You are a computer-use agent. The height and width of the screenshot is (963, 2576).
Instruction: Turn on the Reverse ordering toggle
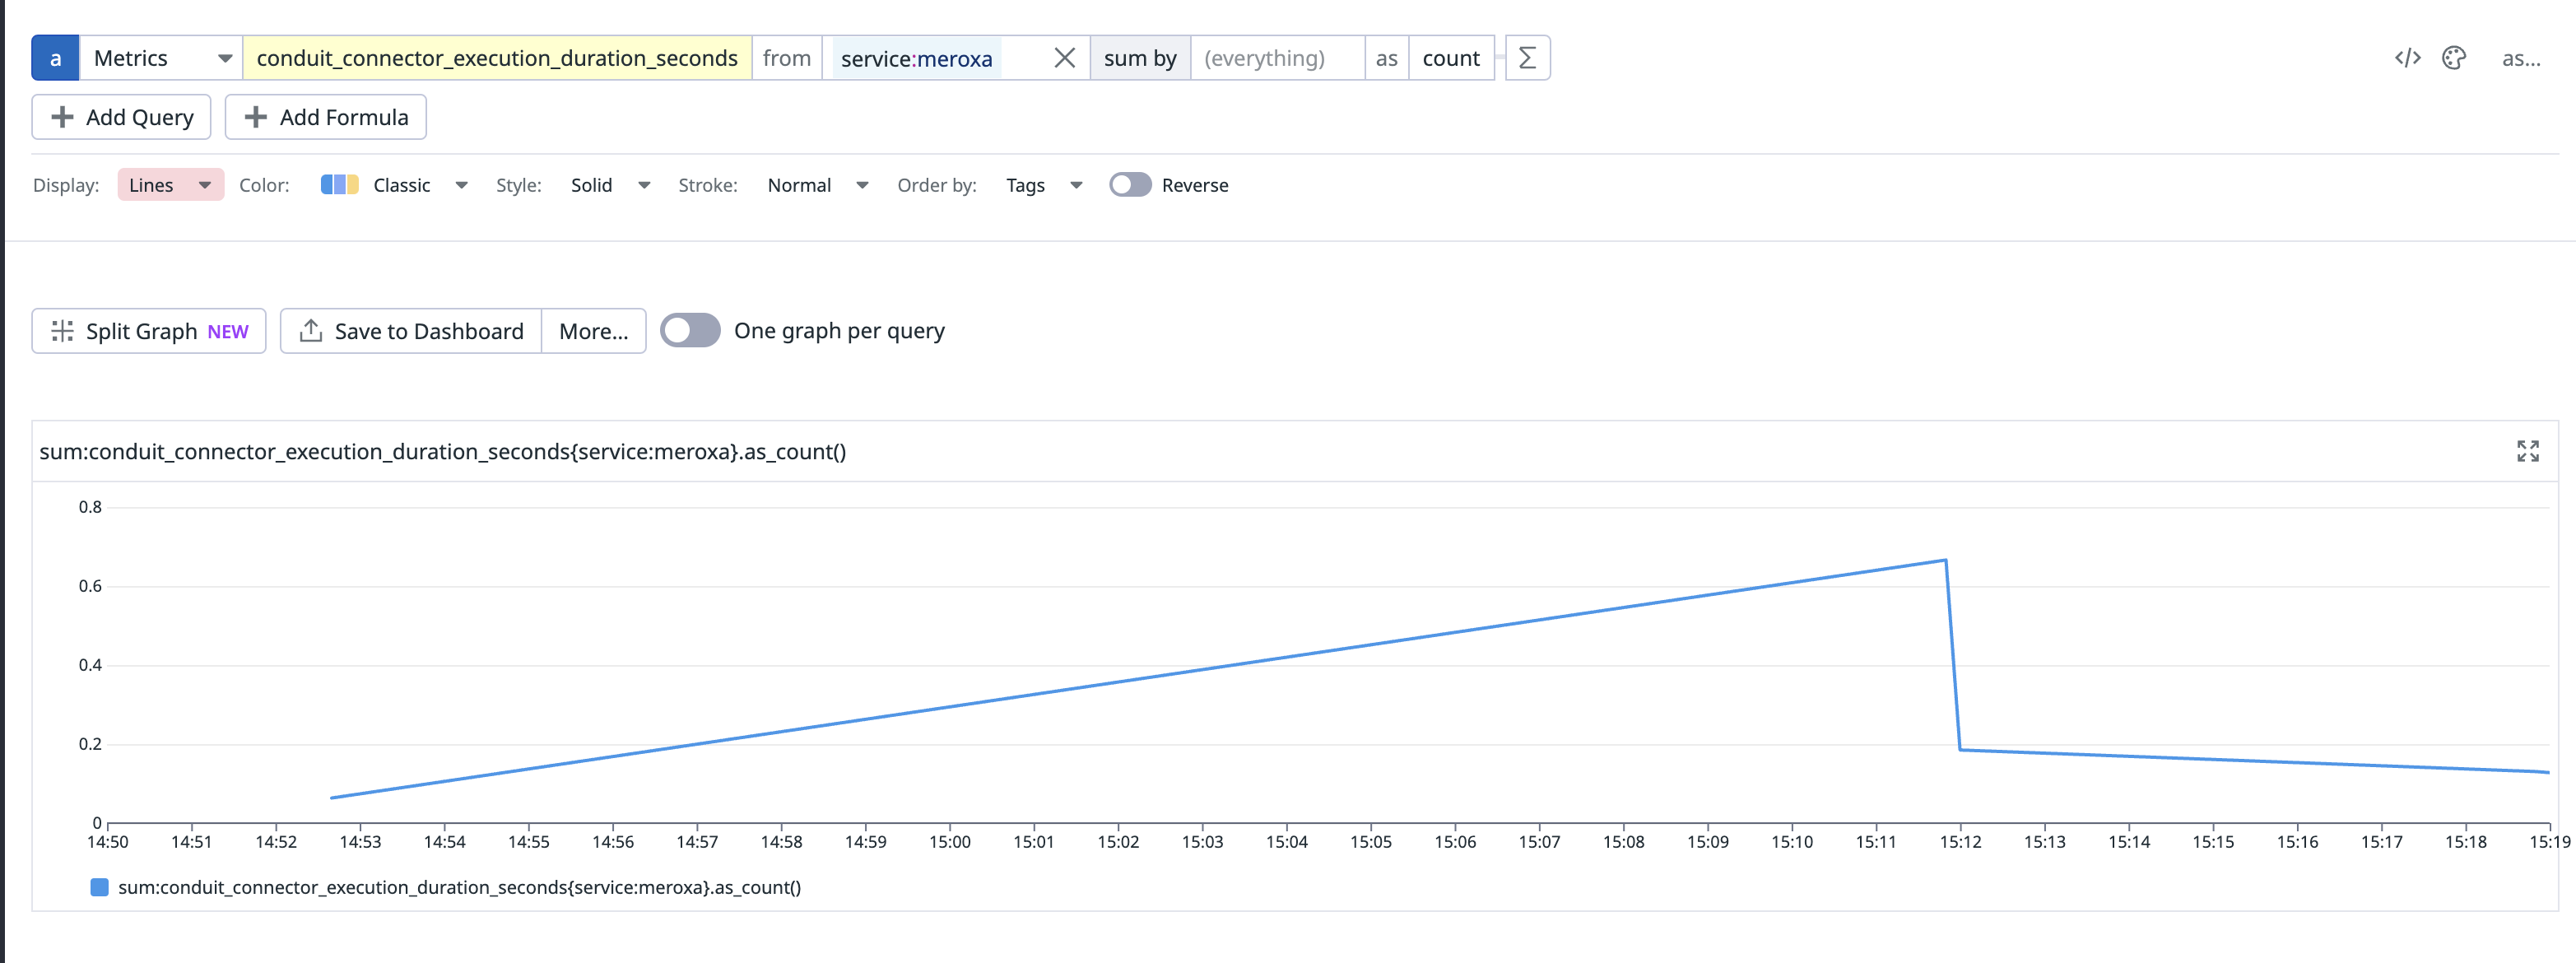[x=1131, y=184]
